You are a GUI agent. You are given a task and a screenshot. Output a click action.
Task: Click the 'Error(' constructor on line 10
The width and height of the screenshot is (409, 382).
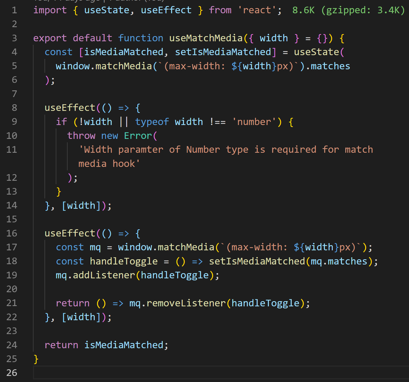coord(140,136)
